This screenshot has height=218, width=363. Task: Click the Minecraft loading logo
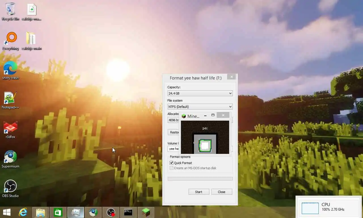[x=205, y=146]
